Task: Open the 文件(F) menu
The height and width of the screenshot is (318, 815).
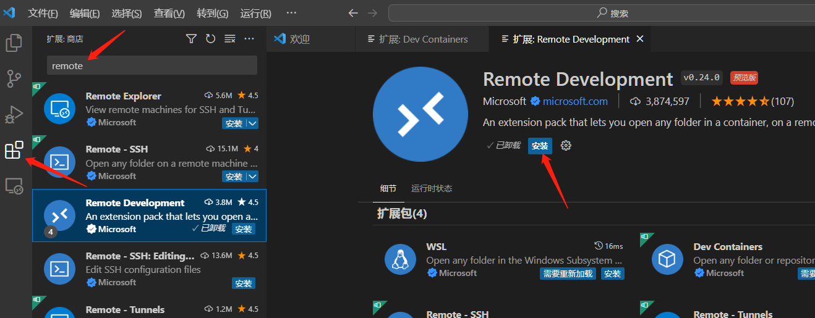Action: (x=43, y=14)
